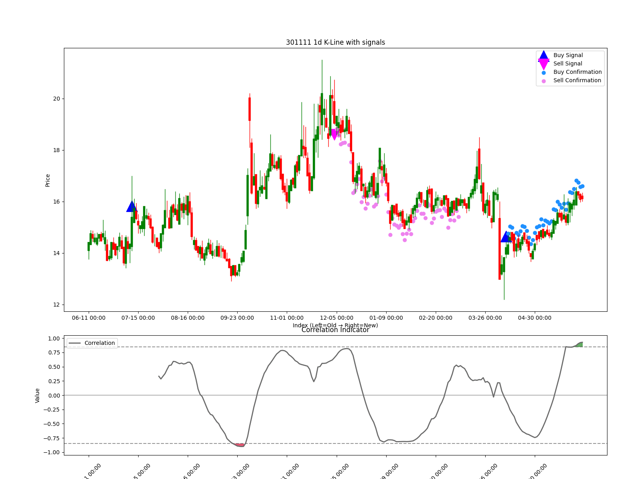Click the blue triangle icon in the legend
Viewport: 639px width, 479px height.
pyautogui.click(x=544, y=56)
